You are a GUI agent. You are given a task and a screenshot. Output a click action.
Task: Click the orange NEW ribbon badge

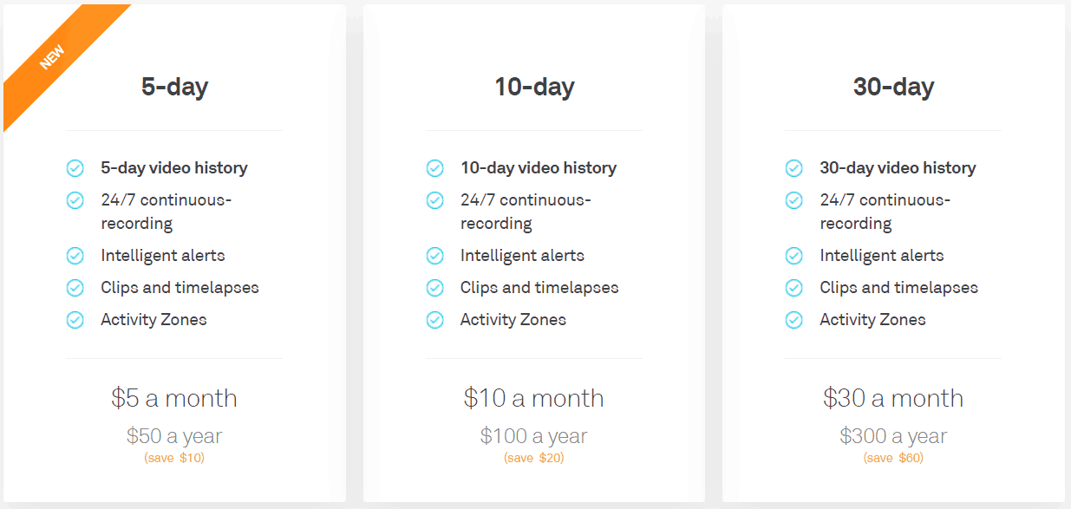pyautogui.click(x=54, y=57)
